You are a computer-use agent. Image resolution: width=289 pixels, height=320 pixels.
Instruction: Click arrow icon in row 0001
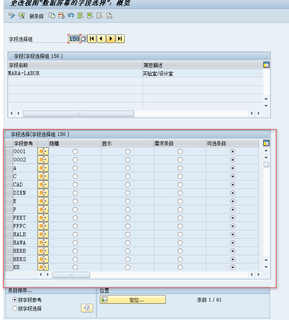coord(43,151)
